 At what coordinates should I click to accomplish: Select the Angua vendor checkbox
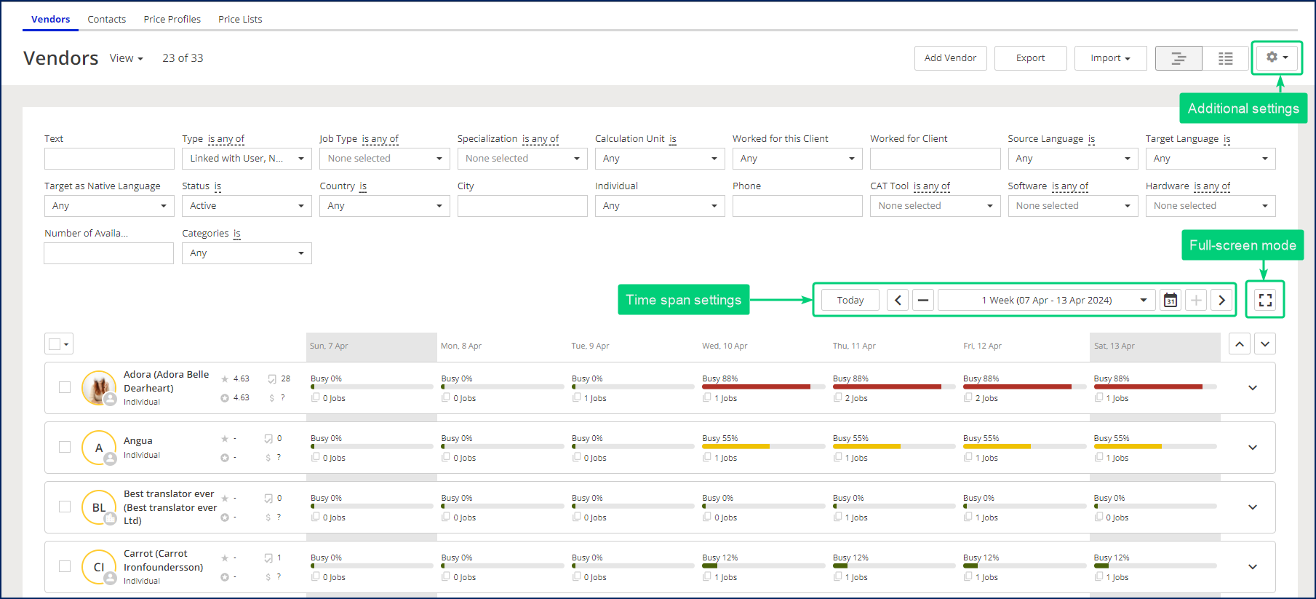(x=65, y=447)
